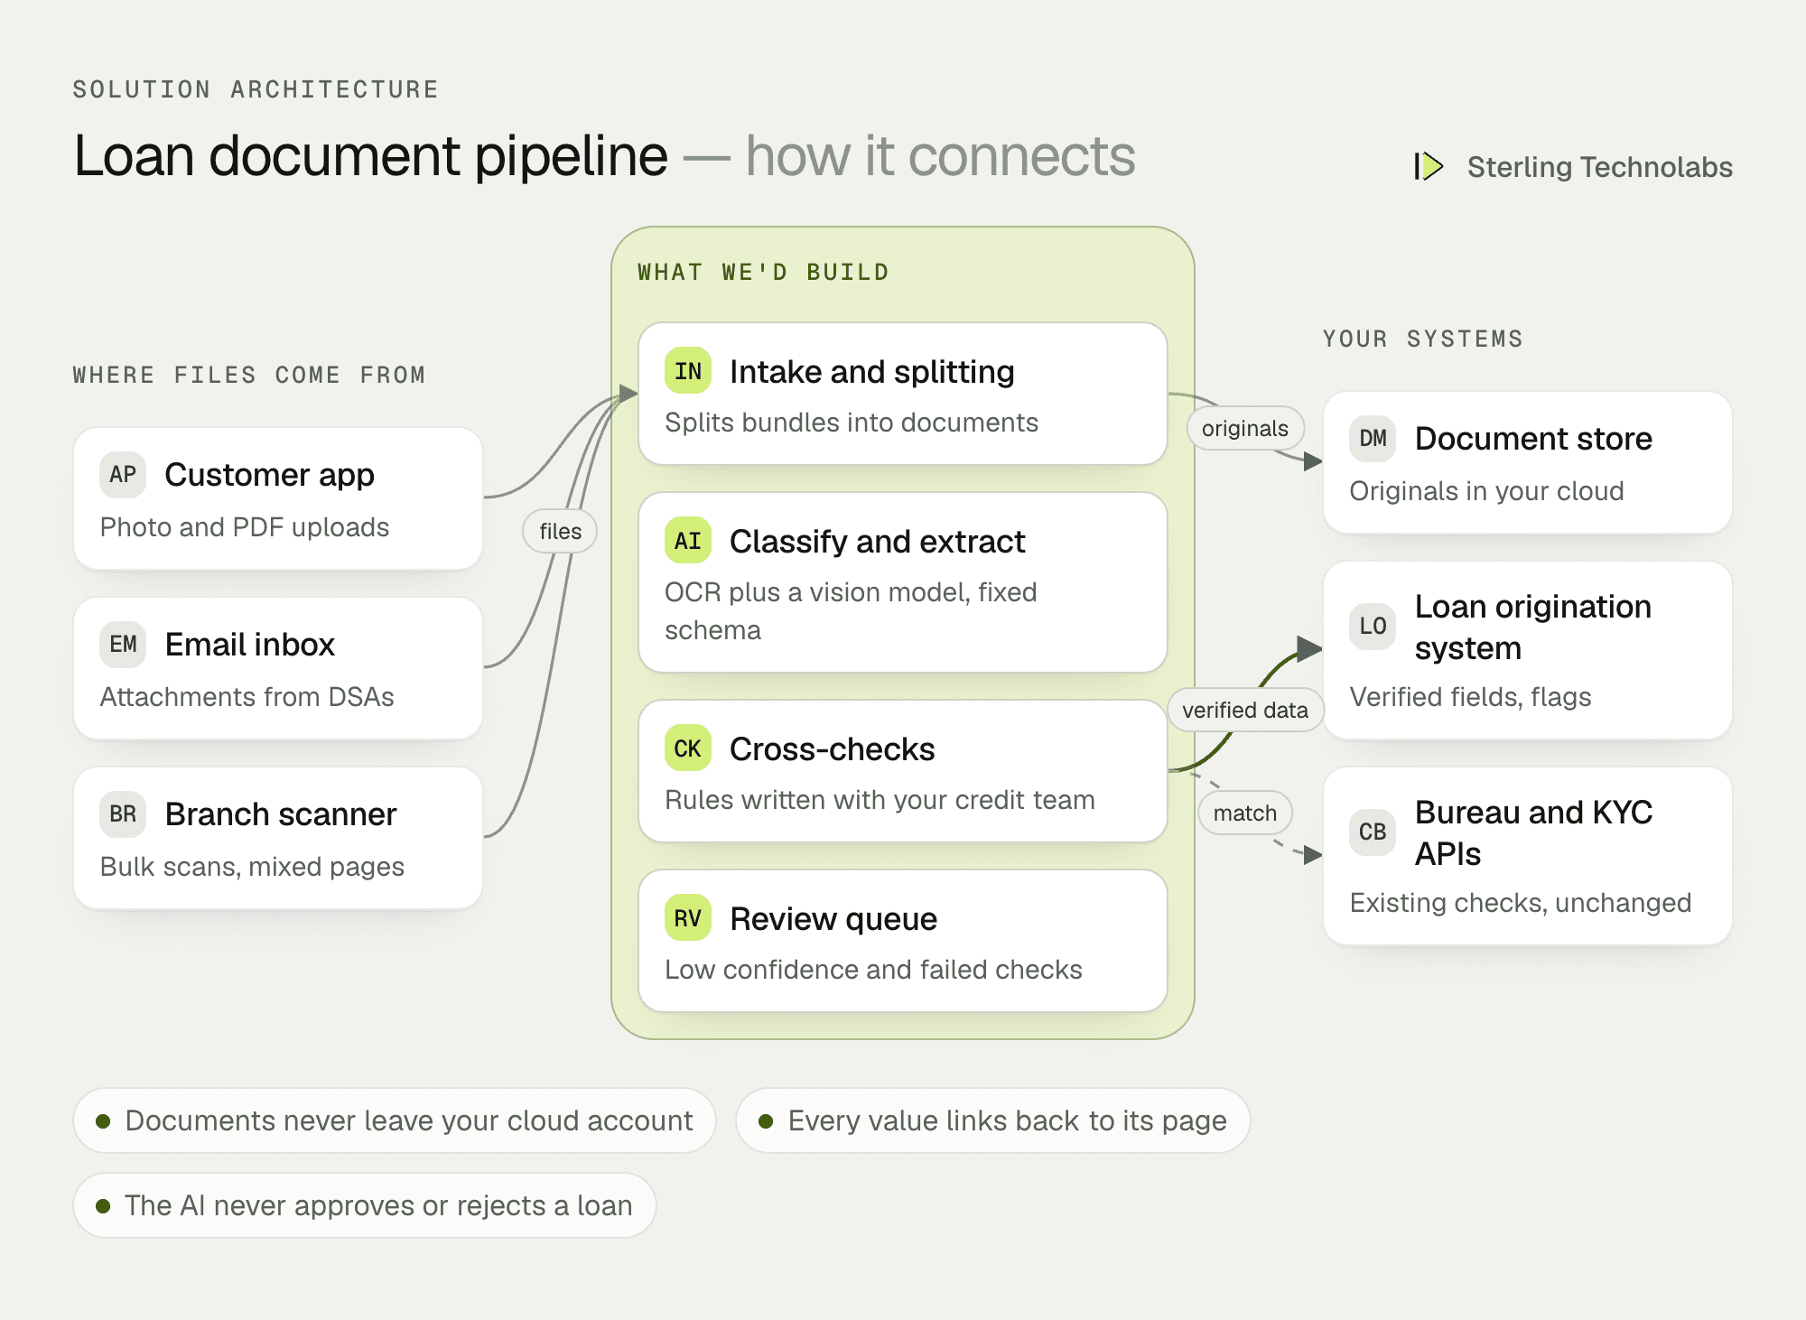Click the 'Bureau and KYC APIs' title
This screenshot has width=1806, height=1320.
click(x=1533, y=833)
